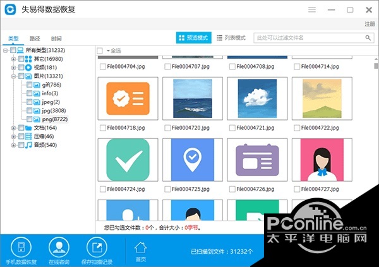Click the jpg(3808) image type icon
Image resolution: width=379 pixels, height=267 pixels.
click(37, 110)
